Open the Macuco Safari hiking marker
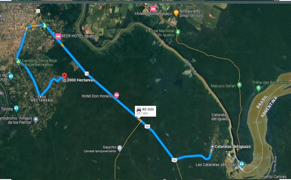The height and width of the screenshot is (180, 291). (239, 85)
